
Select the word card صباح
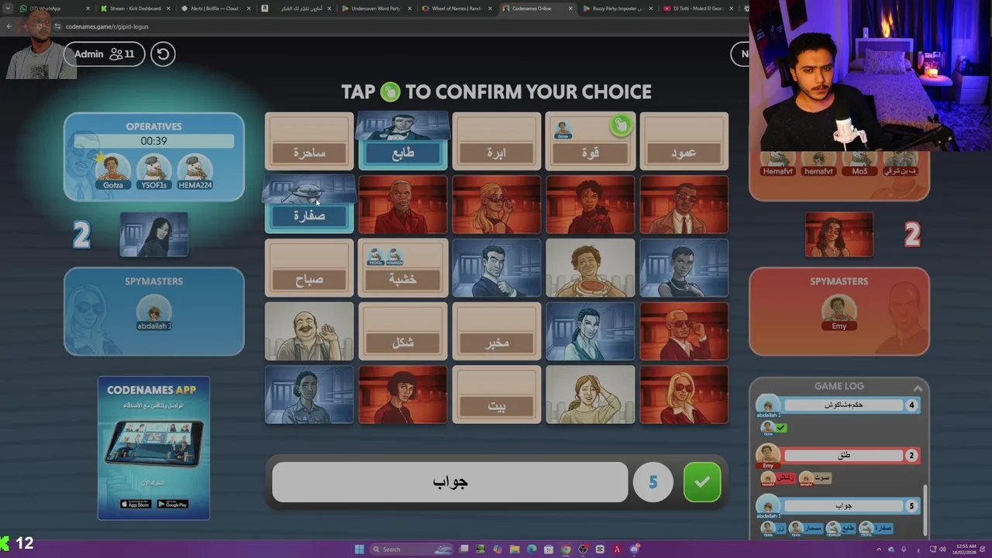(x=309, y=268)
